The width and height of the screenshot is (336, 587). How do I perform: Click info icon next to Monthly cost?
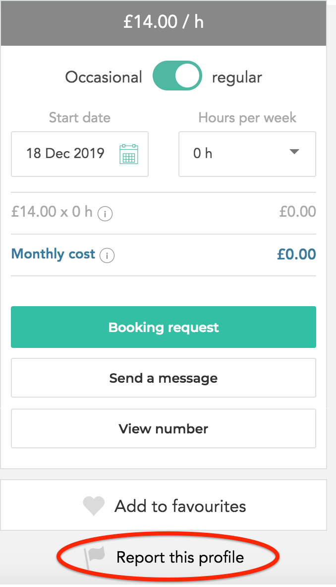click(x=107, y=255)
